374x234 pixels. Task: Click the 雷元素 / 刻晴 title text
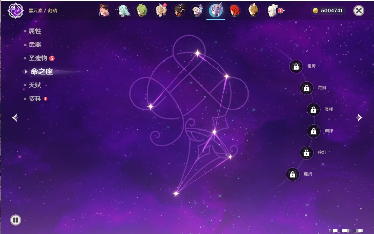43,11
